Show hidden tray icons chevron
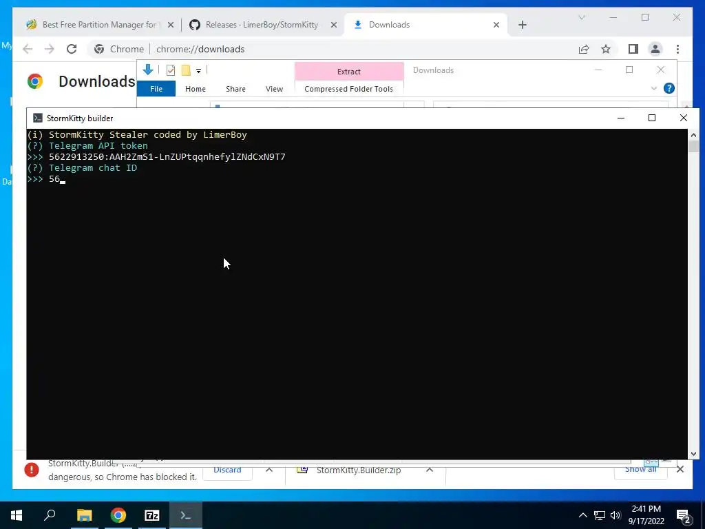This screenshot has height=529, width=705. [x=582, y=515]
